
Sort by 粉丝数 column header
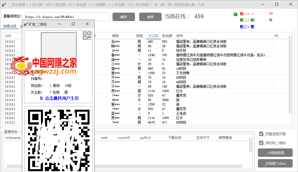click(167, 36)
